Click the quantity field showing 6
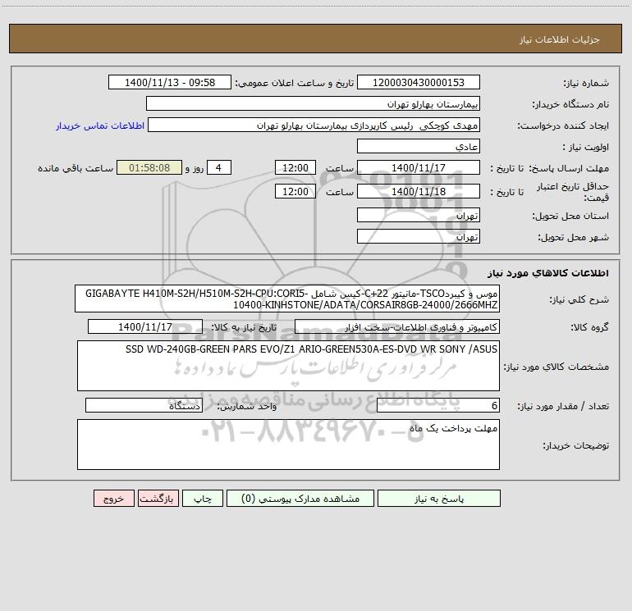Image resolution: width=632 pixels, height=611 pixels. tap(438, 406)
